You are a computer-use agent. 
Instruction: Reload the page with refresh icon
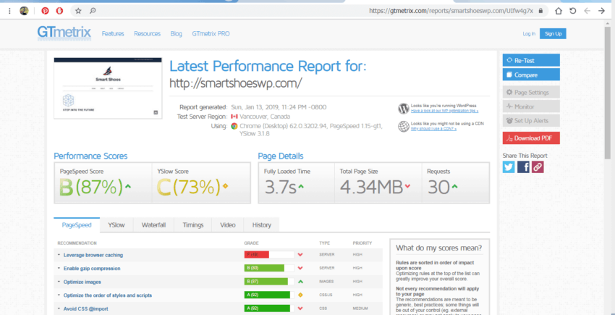[572, 11]
